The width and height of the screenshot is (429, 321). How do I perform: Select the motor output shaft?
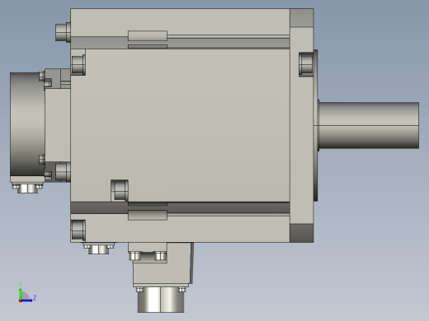tap(369, 125)
